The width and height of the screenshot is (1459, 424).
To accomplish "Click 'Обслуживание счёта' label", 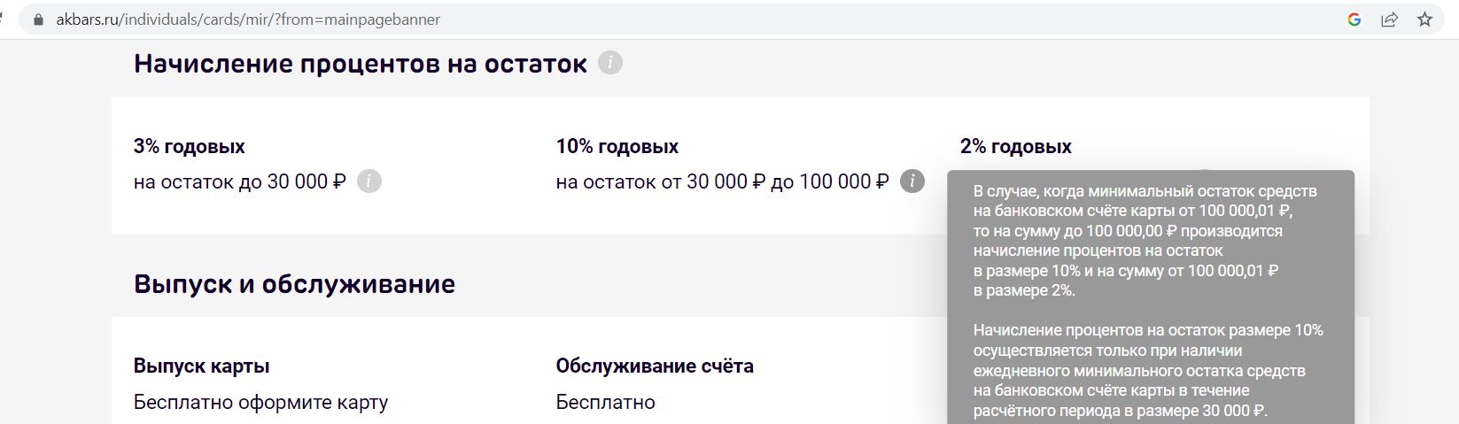I will [655, 366].
